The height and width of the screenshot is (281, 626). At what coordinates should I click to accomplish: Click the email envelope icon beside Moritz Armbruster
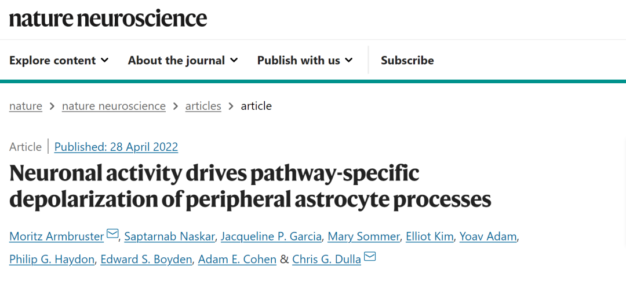click(x=112, y=234)
